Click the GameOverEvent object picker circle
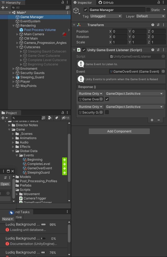167x257 pixels. coord(163,71)
